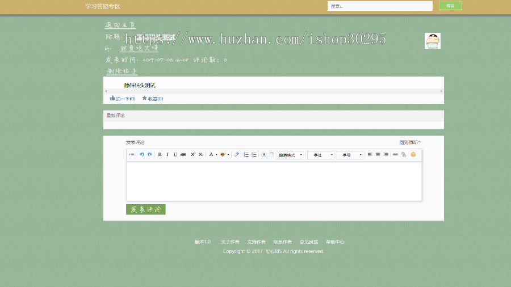Click 返回主页 link

tap(120, 25)
